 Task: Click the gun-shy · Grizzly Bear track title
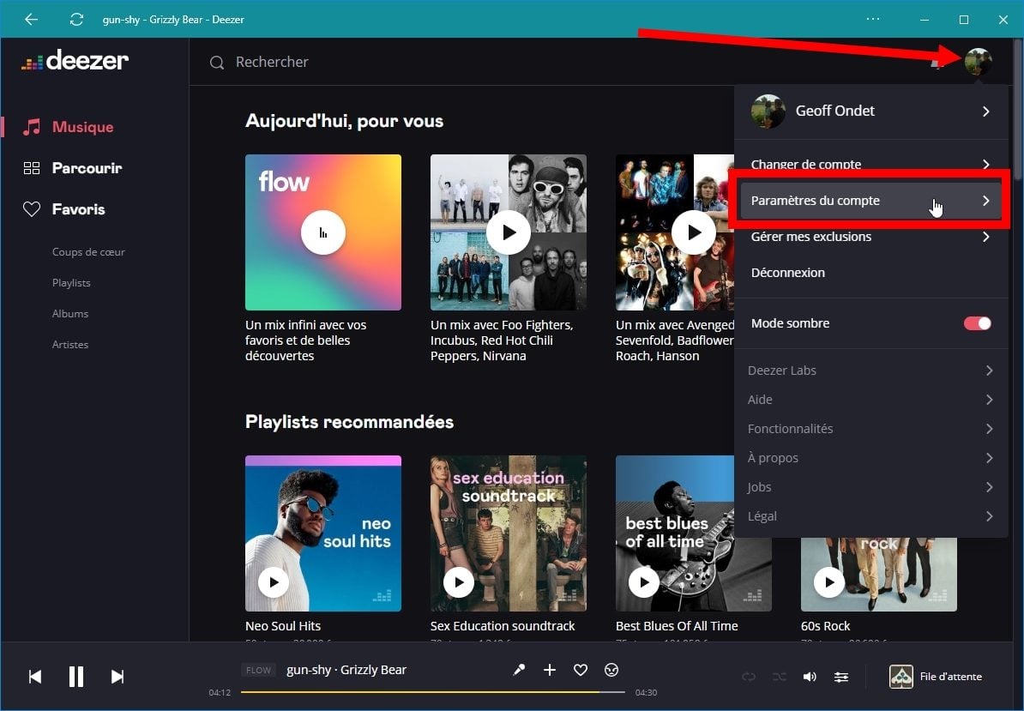point(346,670)
